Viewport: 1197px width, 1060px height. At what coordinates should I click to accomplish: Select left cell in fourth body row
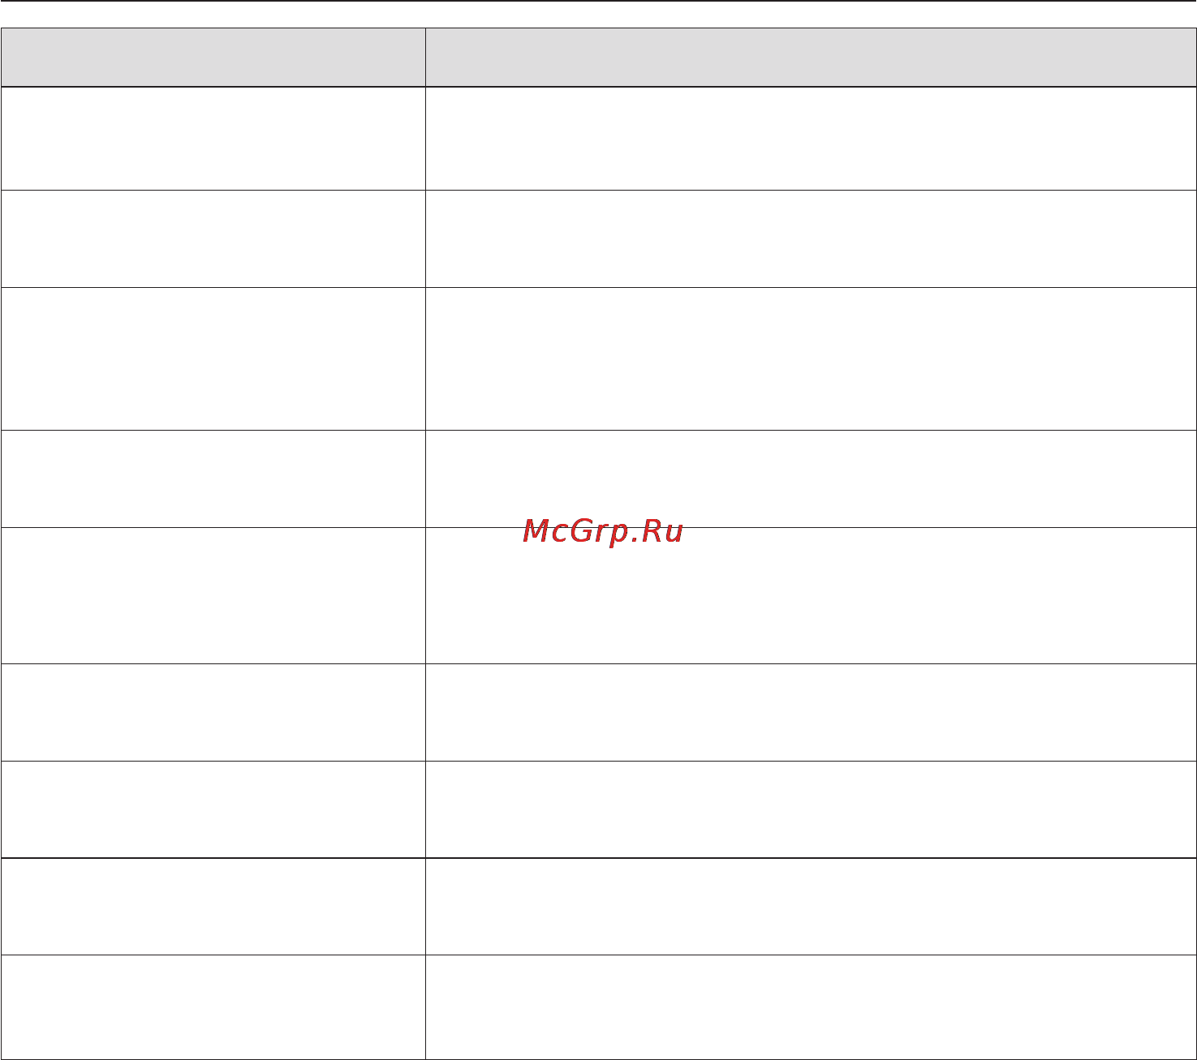pyautogui.click(x=213, y=479)
